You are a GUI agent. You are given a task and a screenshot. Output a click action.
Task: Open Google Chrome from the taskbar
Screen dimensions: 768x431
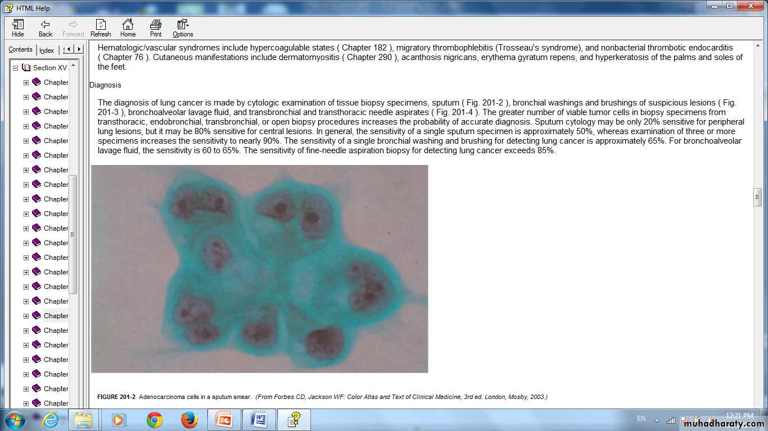pyautogui.click(x=154, y=420)
